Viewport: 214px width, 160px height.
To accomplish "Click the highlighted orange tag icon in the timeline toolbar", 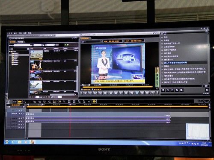I will [x=94, y=102].
